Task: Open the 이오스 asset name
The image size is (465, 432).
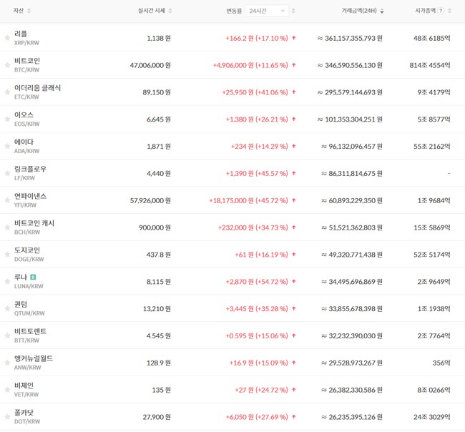Action: (24, 114)
